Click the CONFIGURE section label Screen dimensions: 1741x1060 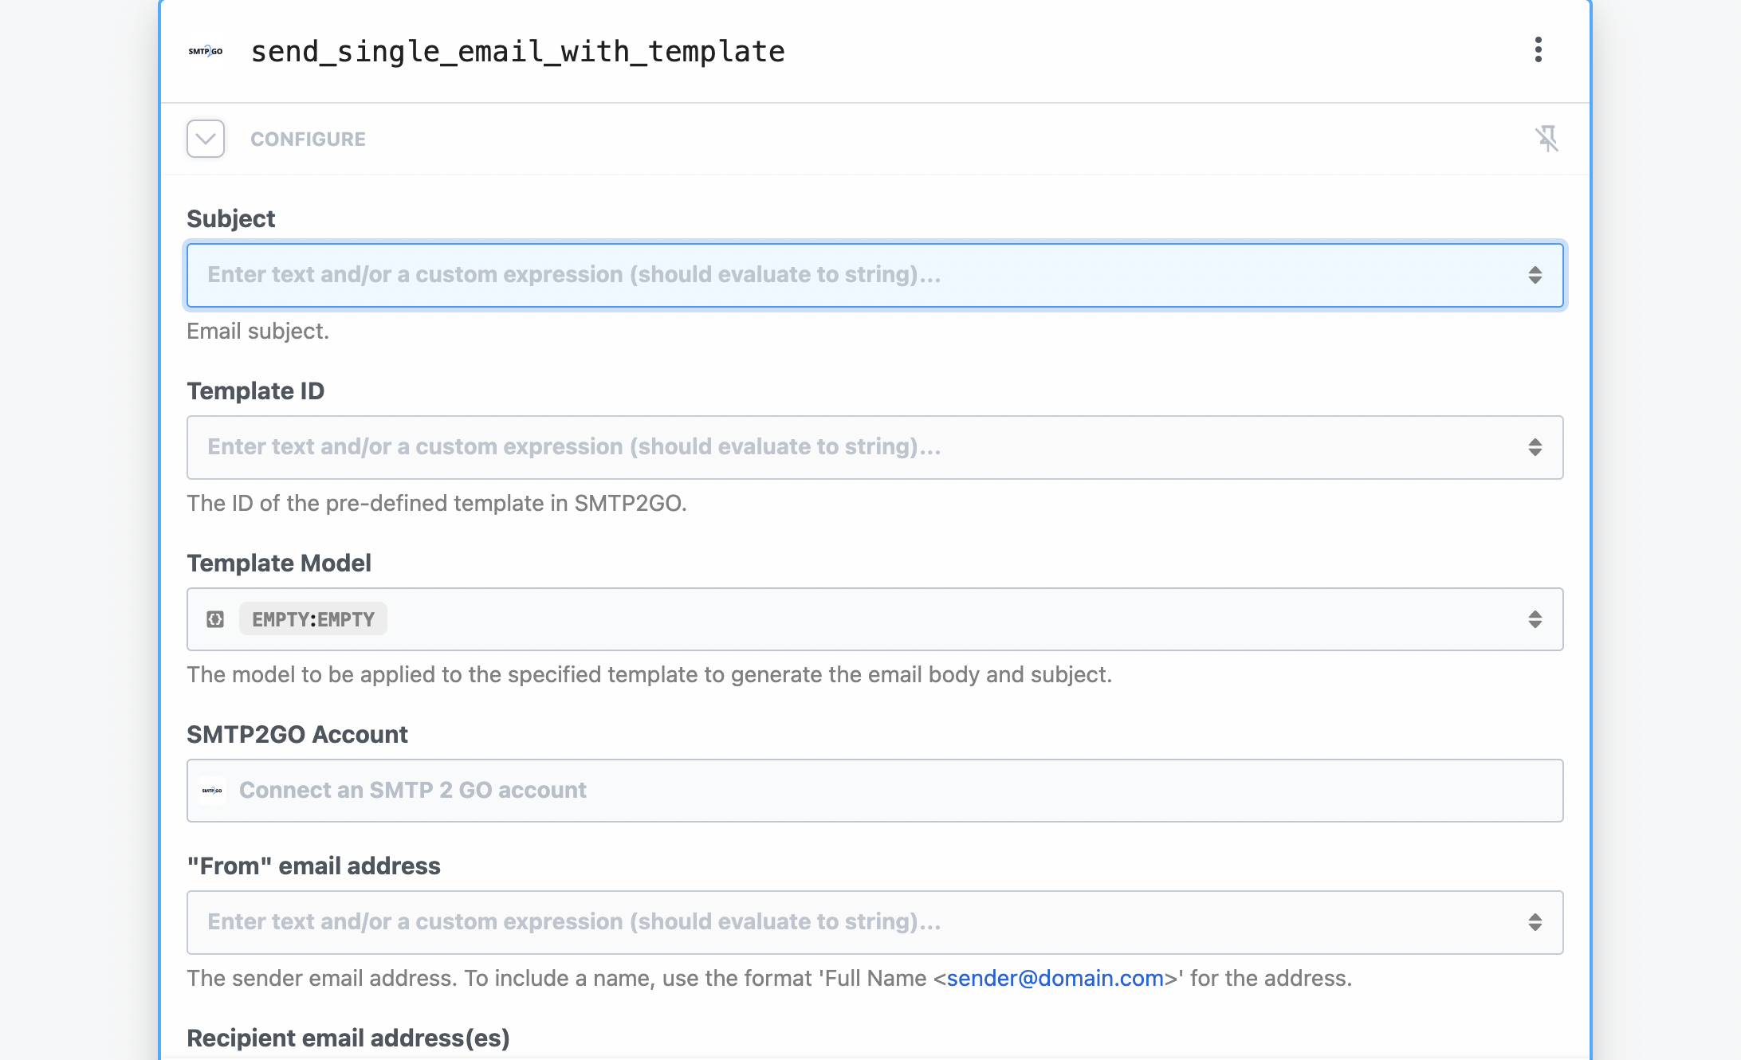(308, 139)
